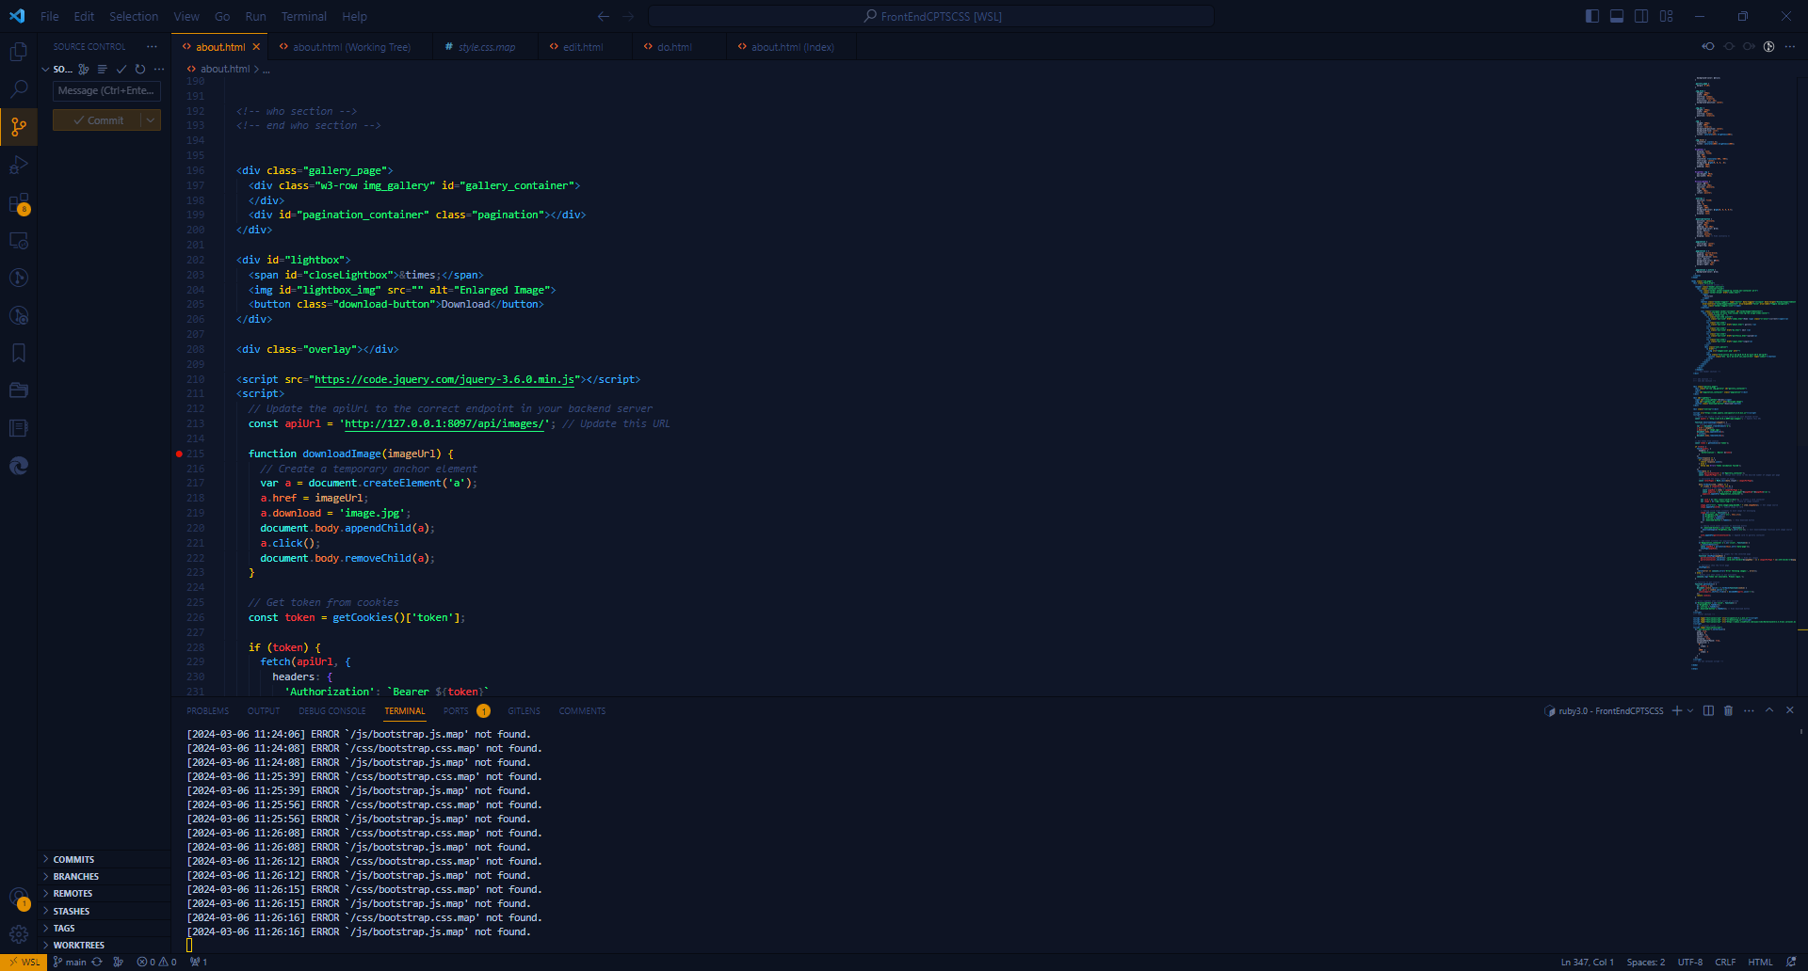Viewport: 1808px width, 971px height.
Task: Open the Terminal menu
Action: click(303, 16)
